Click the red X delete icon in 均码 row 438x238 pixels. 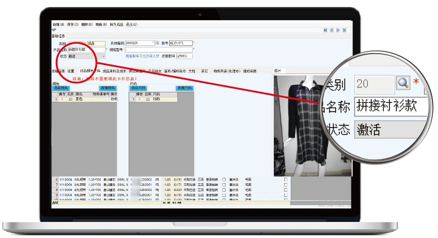140,99
